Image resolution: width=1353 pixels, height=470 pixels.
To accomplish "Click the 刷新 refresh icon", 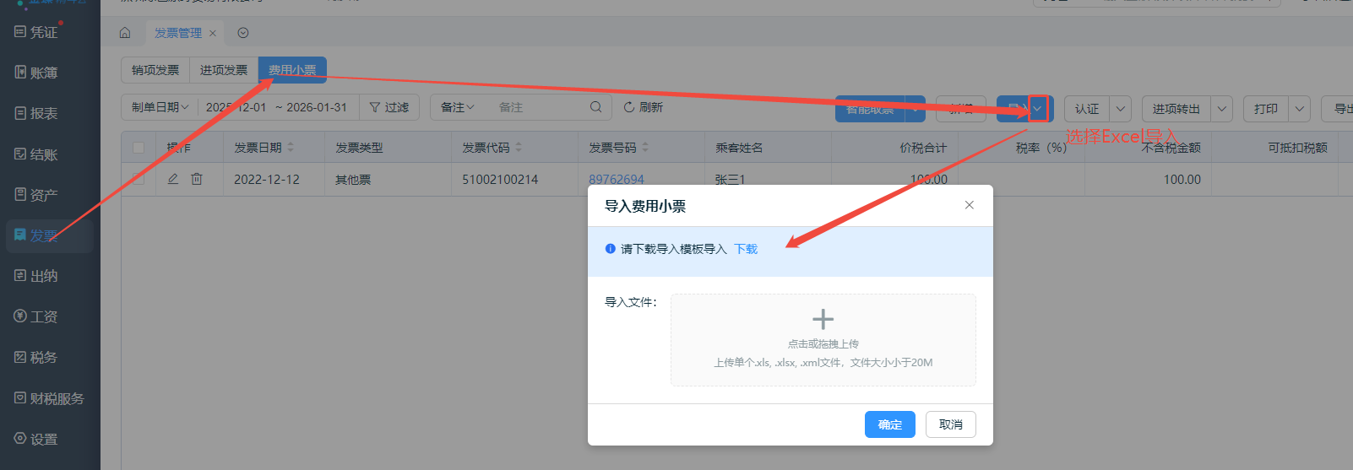I will coord(629,107).
